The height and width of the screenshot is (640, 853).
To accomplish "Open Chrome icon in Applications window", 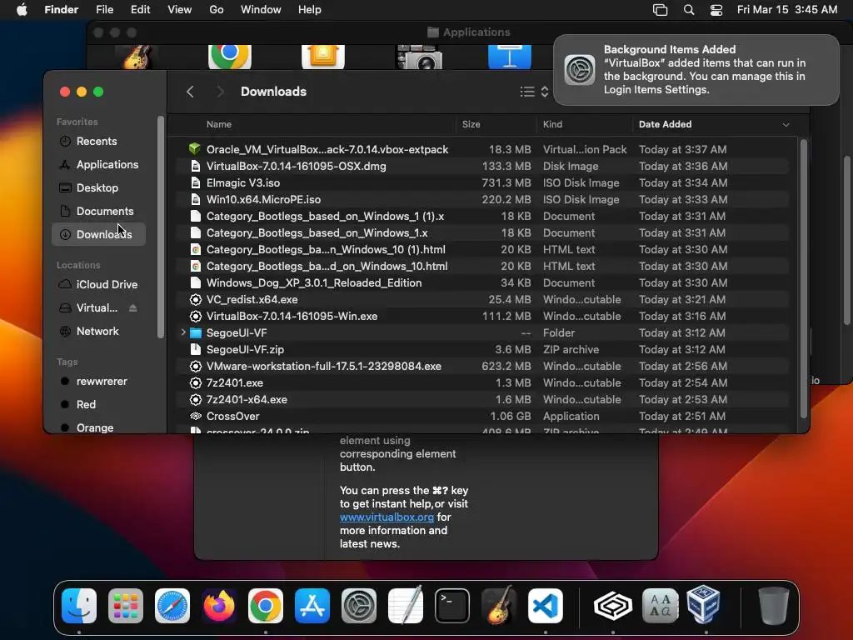I will (x=230, y=56).
